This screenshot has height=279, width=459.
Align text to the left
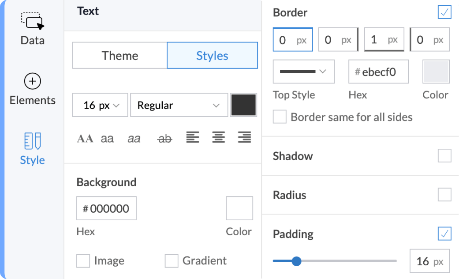tap(193, 138)
